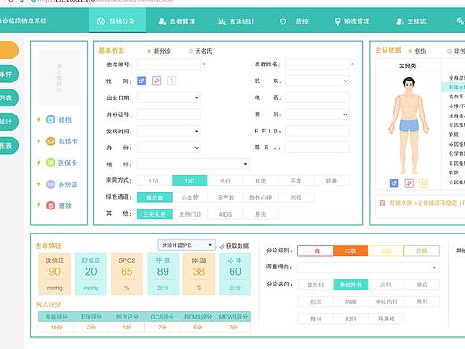This screenshot has width=465, height=349.
Task: Open the 分诊自监护仪 source dropdown
Action: pos(186,245)
